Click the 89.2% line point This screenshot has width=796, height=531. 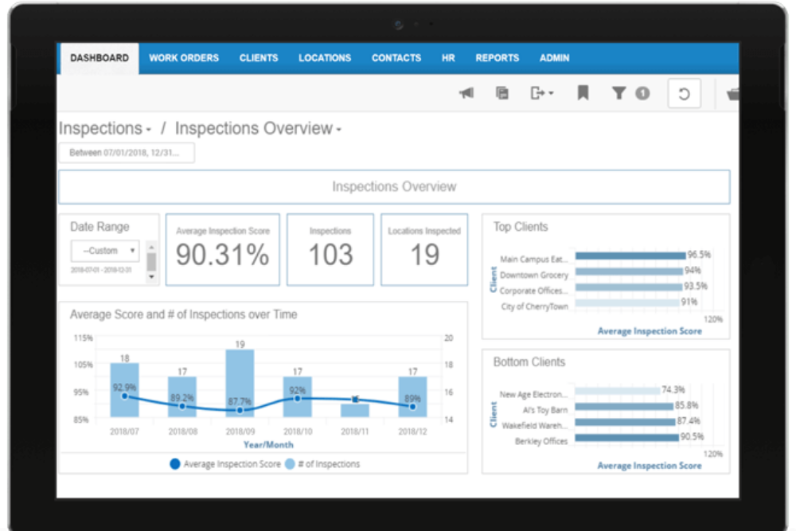182,406
